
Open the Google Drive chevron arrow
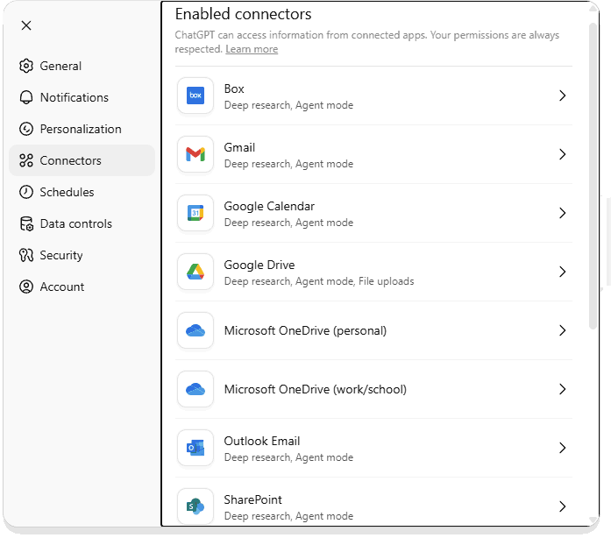click(562, 272)
